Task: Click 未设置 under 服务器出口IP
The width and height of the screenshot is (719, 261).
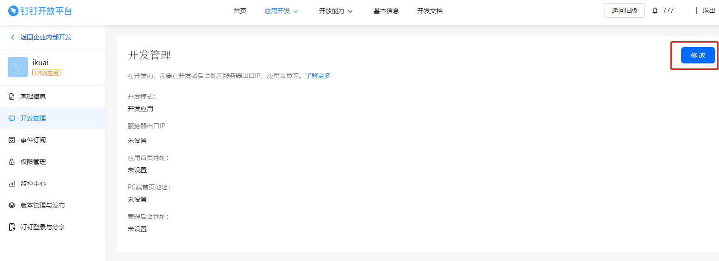Action: coord(137,140)
